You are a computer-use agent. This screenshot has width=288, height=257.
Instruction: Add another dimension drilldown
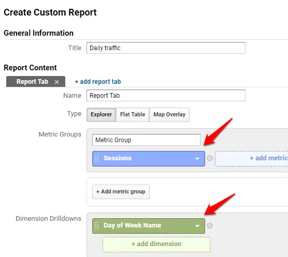[x=156, y=245]
